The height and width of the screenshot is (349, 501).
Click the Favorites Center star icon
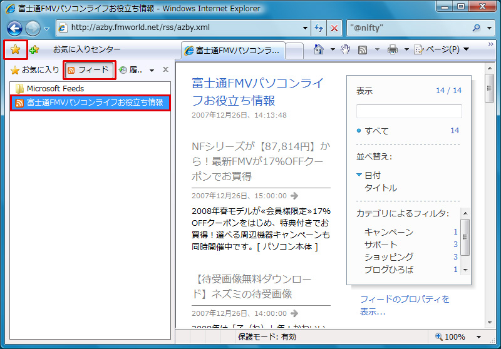(x=15, y=49)
